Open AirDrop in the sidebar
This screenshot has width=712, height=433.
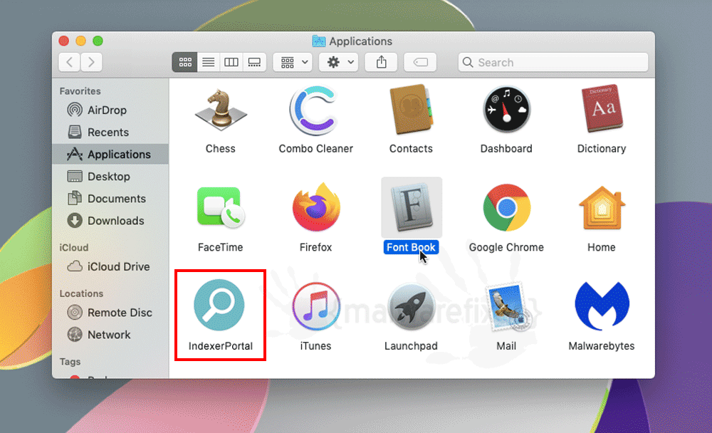click(x=110, y=110)
